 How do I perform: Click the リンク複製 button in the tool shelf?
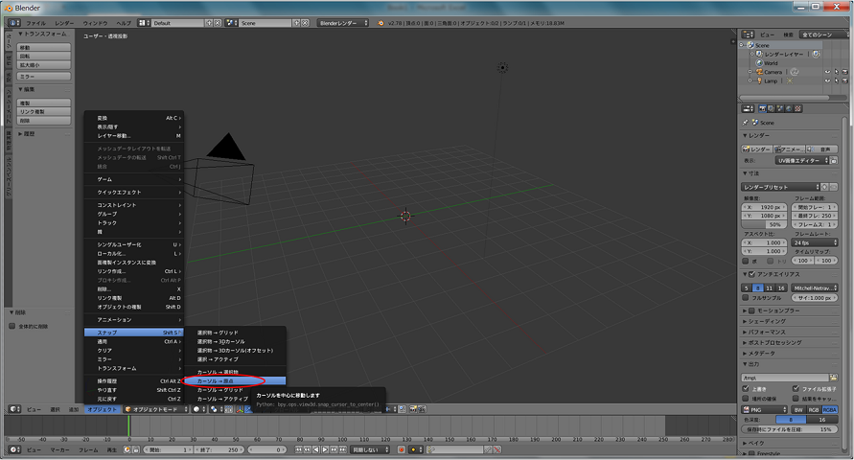coord(31,111)
